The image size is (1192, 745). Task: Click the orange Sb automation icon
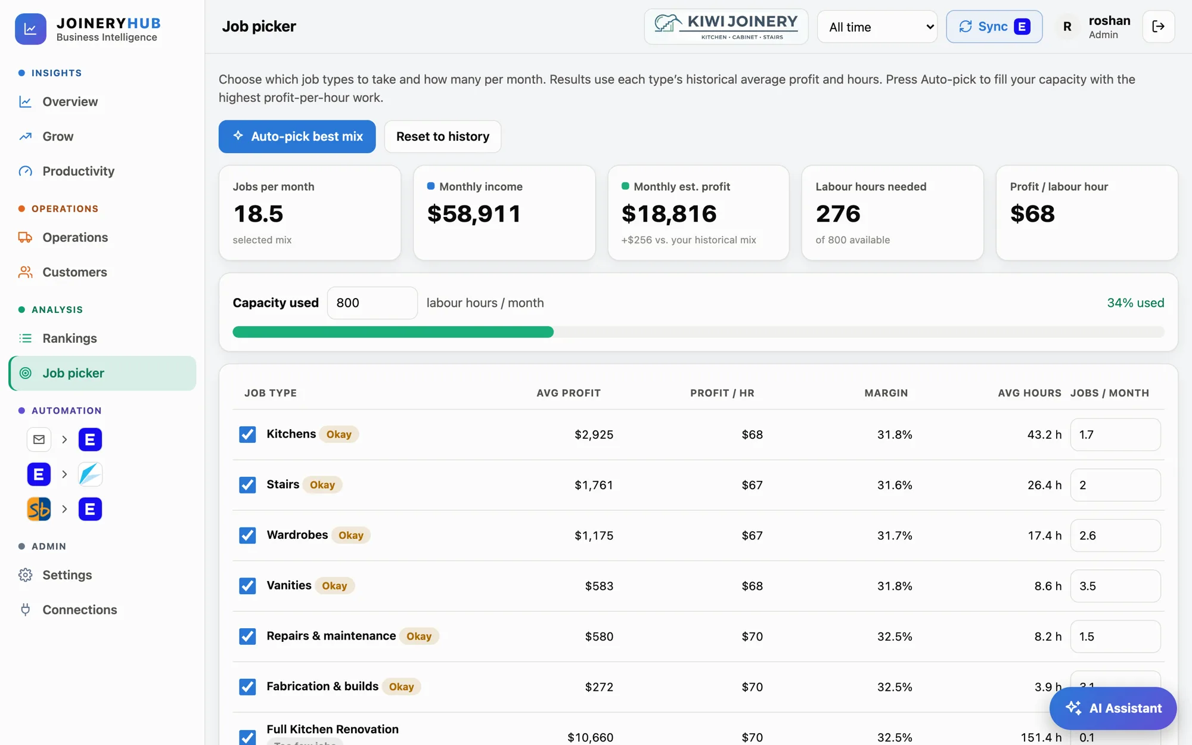39,509
